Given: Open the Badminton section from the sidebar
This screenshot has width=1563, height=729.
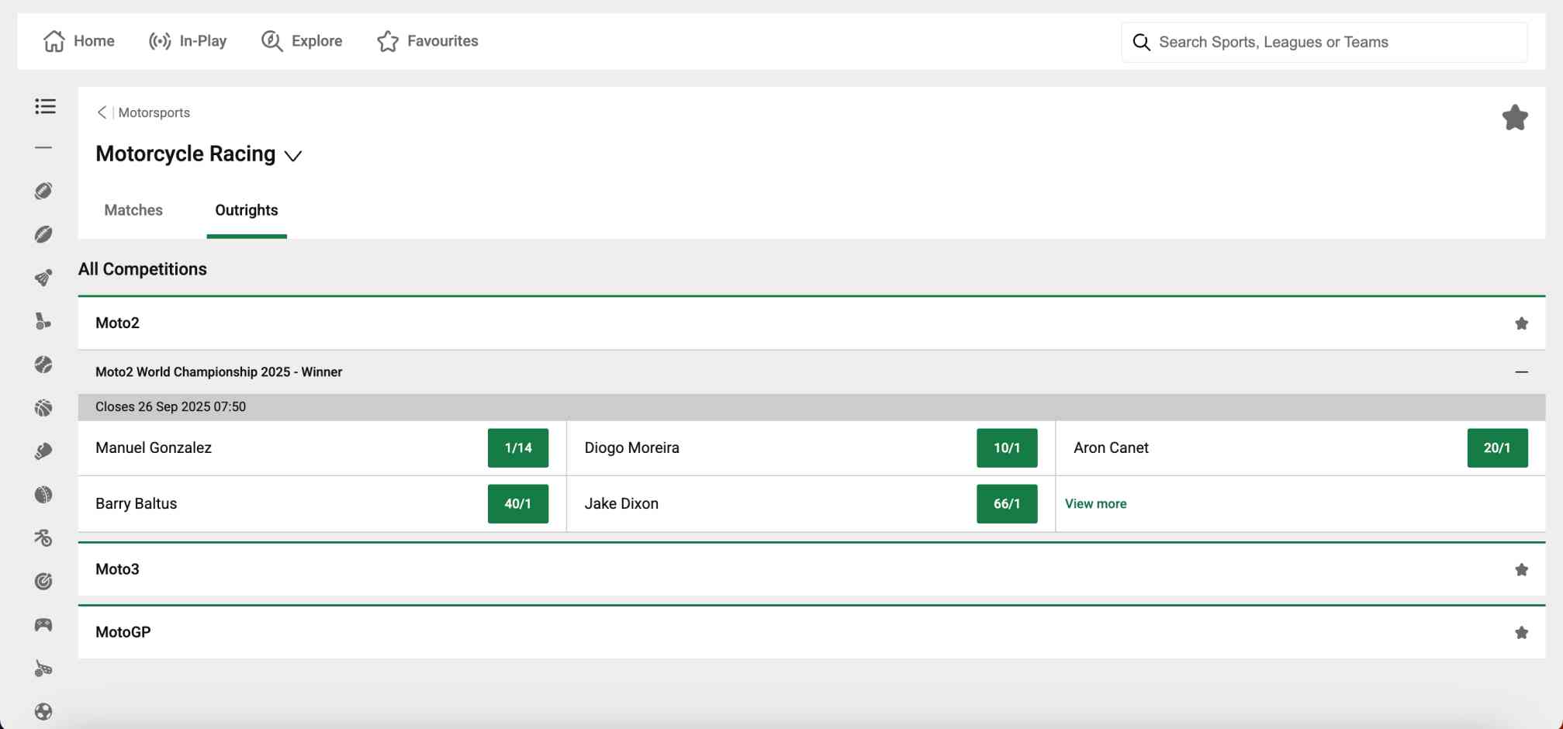Looking at the screenshot, I should [x=44, y=276].
